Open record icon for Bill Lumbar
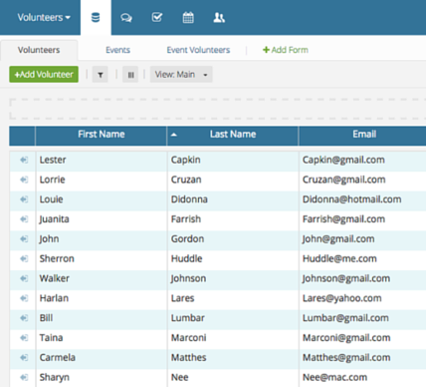Viewport: 426px width, 387px height. pos(24,318)
